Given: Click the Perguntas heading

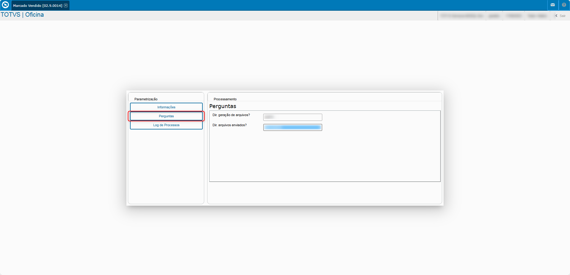Looking at the screenshot, I should coord(223,106).
